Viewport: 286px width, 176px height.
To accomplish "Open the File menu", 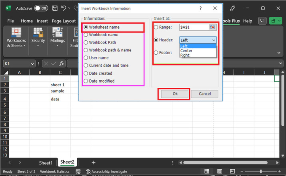I will pyautogui.click(x=10, y=21).
